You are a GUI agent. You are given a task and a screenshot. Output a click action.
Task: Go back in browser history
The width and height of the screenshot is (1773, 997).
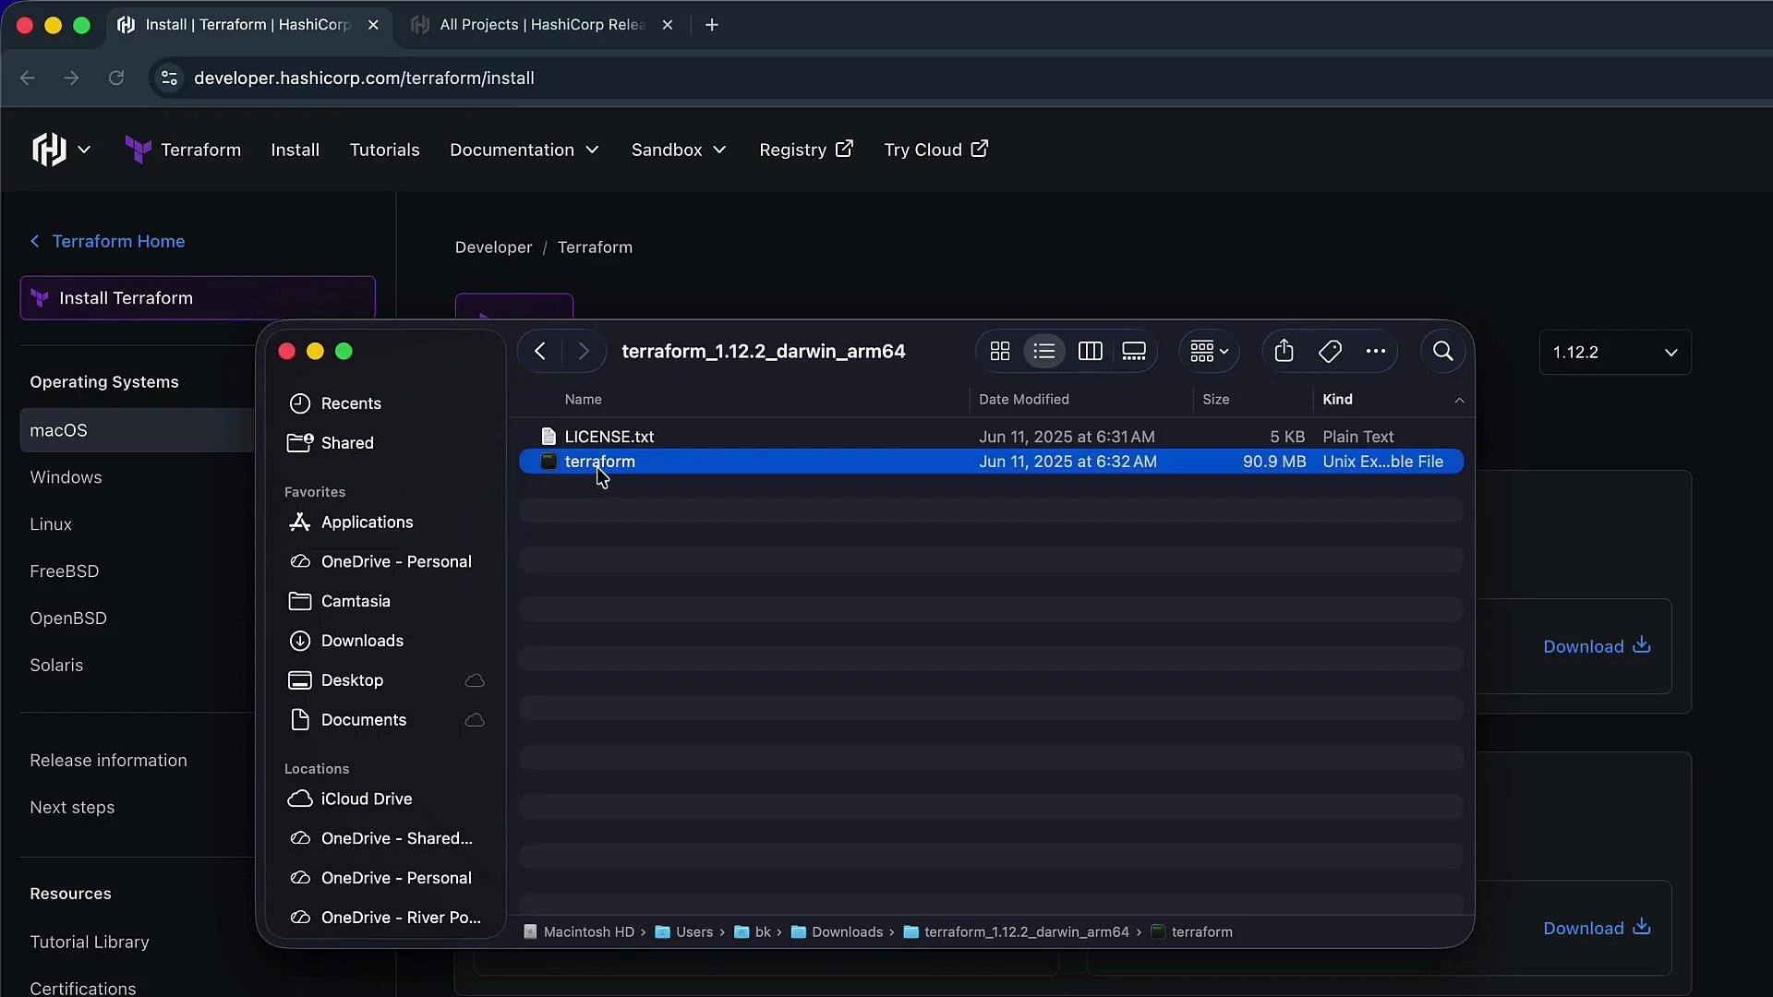(x=28, y=78)
